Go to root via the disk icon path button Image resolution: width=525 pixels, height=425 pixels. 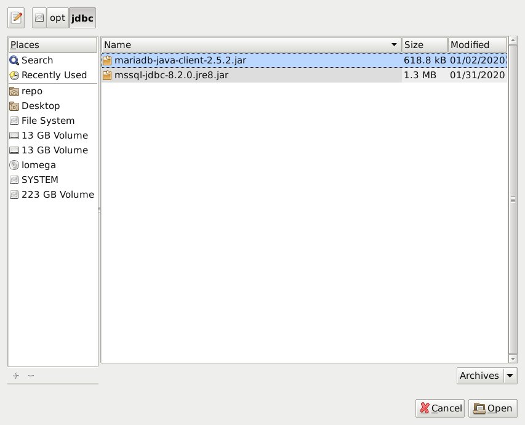pyautogui.click(x=39, y=18)
